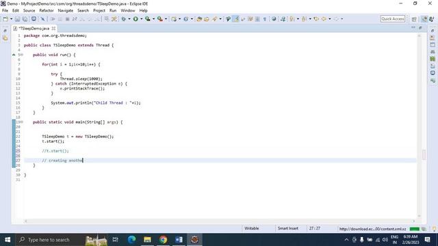The height and width of the screenshot is (246, 438).
Task: Click the Debug (bug) toolbar icon
Action: (x=123, y=19)
